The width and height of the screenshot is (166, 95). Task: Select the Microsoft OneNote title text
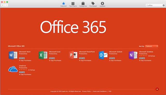[146, 52]
